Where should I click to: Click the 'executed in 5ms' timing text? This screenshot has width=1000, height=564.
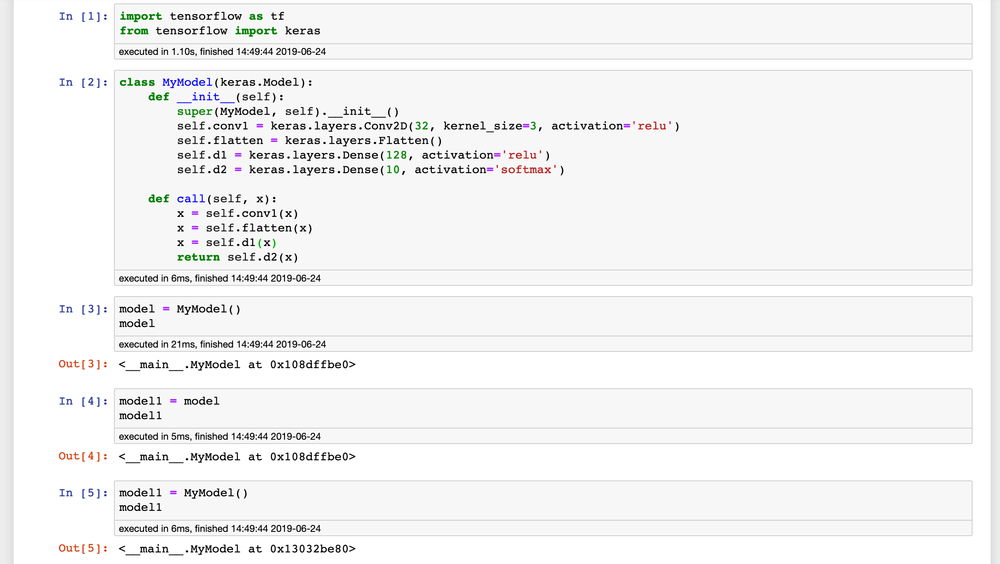220,436
